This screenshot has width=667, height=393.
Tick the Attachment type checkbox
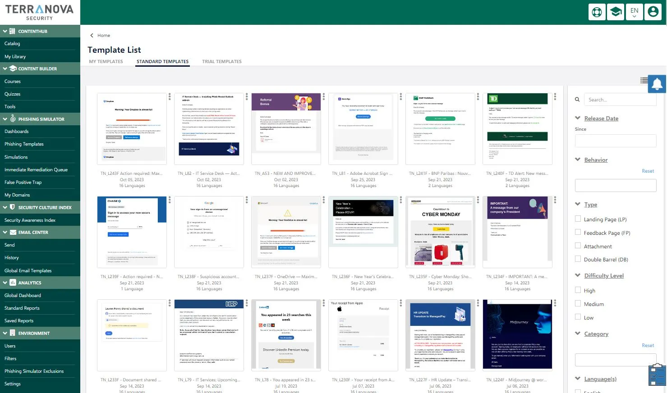click(578, 246)
